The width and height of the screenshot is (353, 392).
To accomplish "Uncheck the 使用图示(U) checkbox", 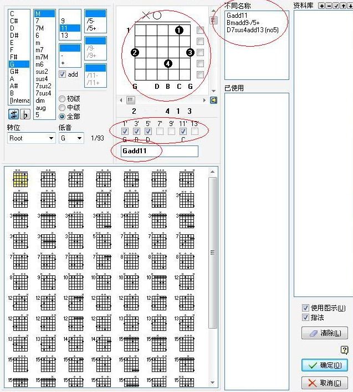I will pos(305,308).
